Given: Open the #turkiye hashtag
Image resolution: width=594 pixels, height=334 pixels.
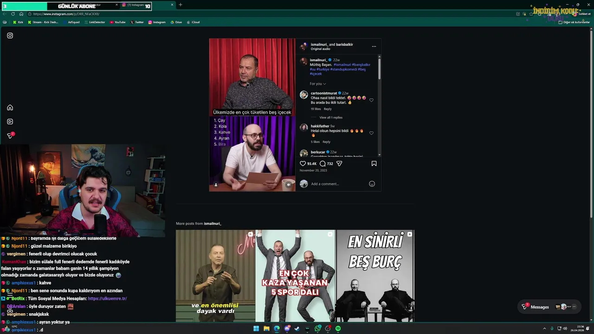Looking at the screenshot, I should pos(323,69).
